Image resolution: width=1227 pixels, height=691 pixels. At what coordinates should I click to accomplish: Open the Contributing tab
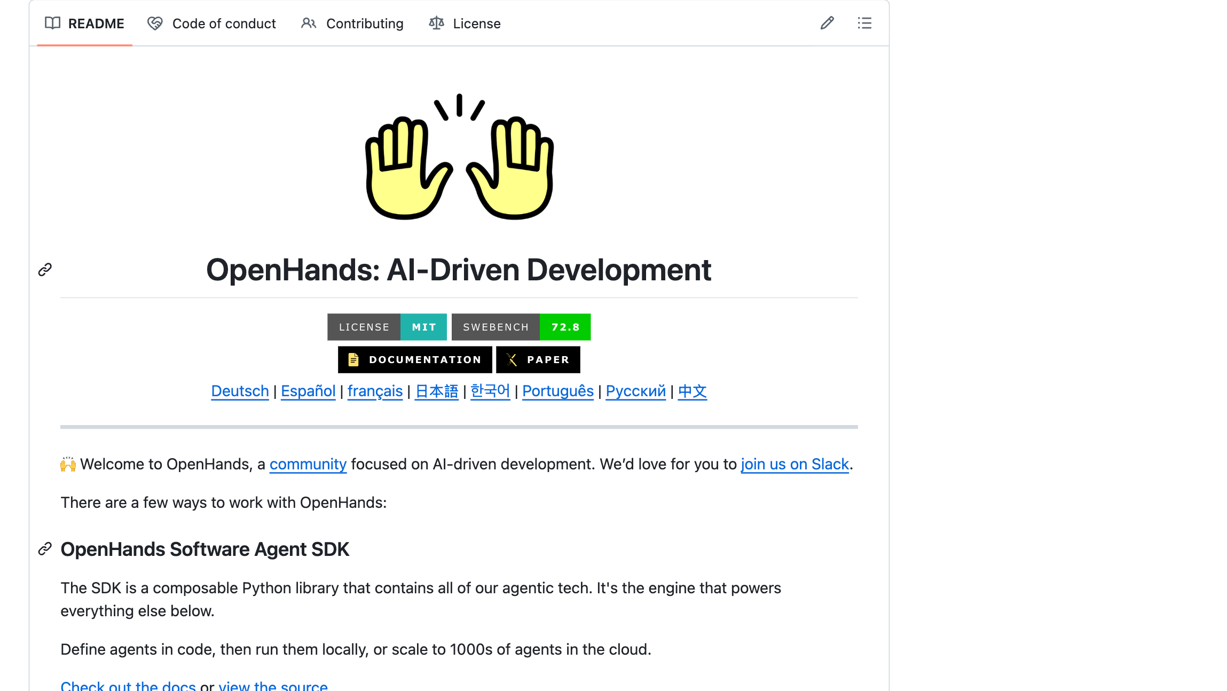click(x=365, y=23)
